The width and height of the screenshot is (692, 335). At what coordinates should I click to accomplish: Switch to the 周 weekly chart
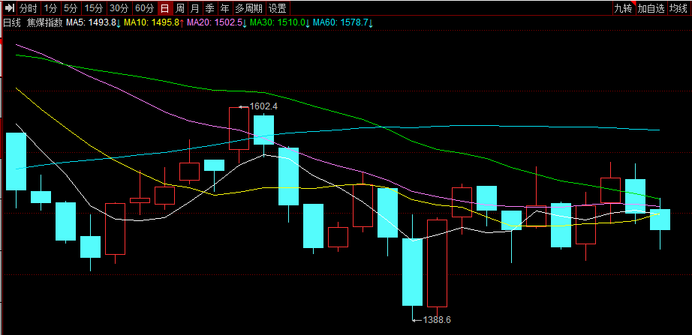coord(179,8)
